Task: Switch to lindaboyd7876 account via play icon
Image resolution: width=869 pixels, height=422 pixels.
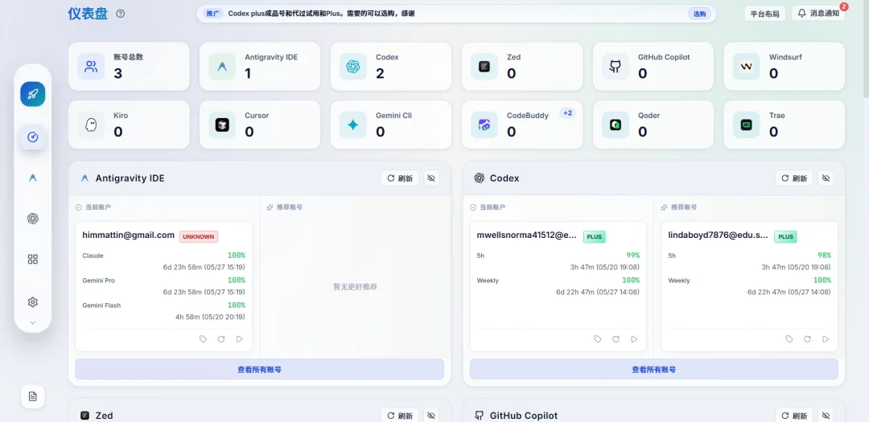Action: click(x=826, y=339)
